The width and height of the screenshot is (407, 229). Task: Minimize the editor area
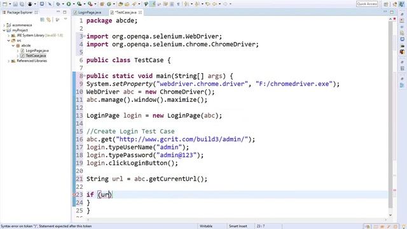point(385,12)
